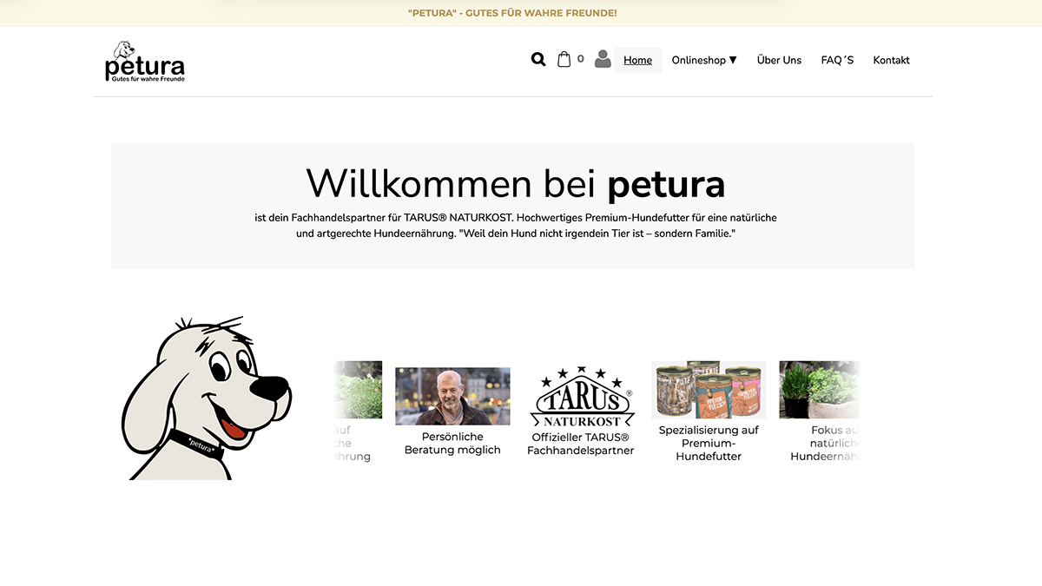
Task: Click the Offizieller TARUS Fachhandelspartner label
Action: (580, 444)
